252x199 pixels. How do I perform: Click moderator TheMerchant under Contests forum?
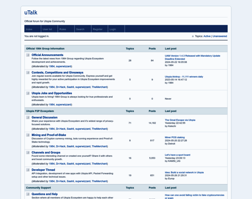click(x=99, y=87)
